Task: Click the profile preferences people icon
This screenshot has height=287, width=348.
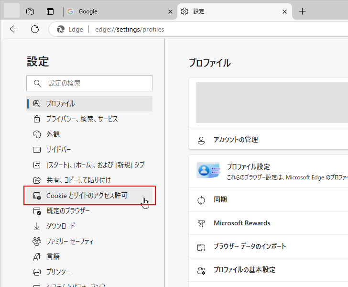Action: click(201, 271)
